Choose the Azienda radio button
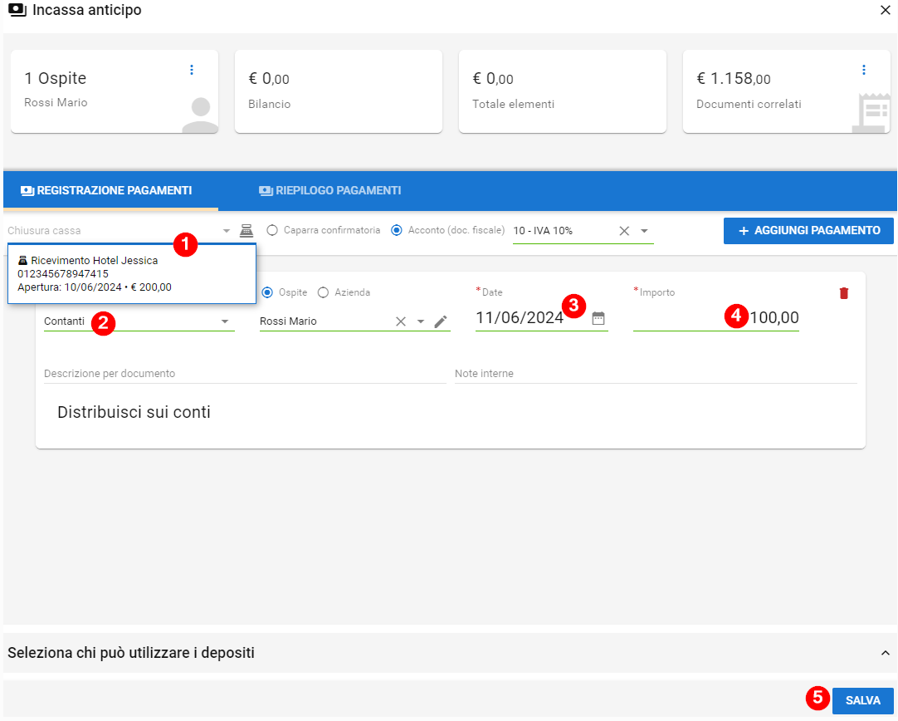 point(324,292)
